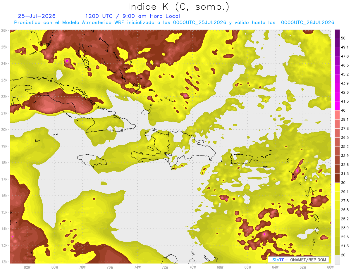Screen dimensions: 351x271
Task: Click the colorbar value "25.2"
Action: click(345, 219)
